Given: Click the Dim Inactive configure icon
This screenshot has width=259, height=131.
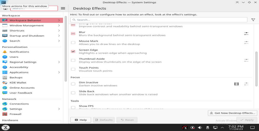Looking at the screenshot, I should point(246,84).
